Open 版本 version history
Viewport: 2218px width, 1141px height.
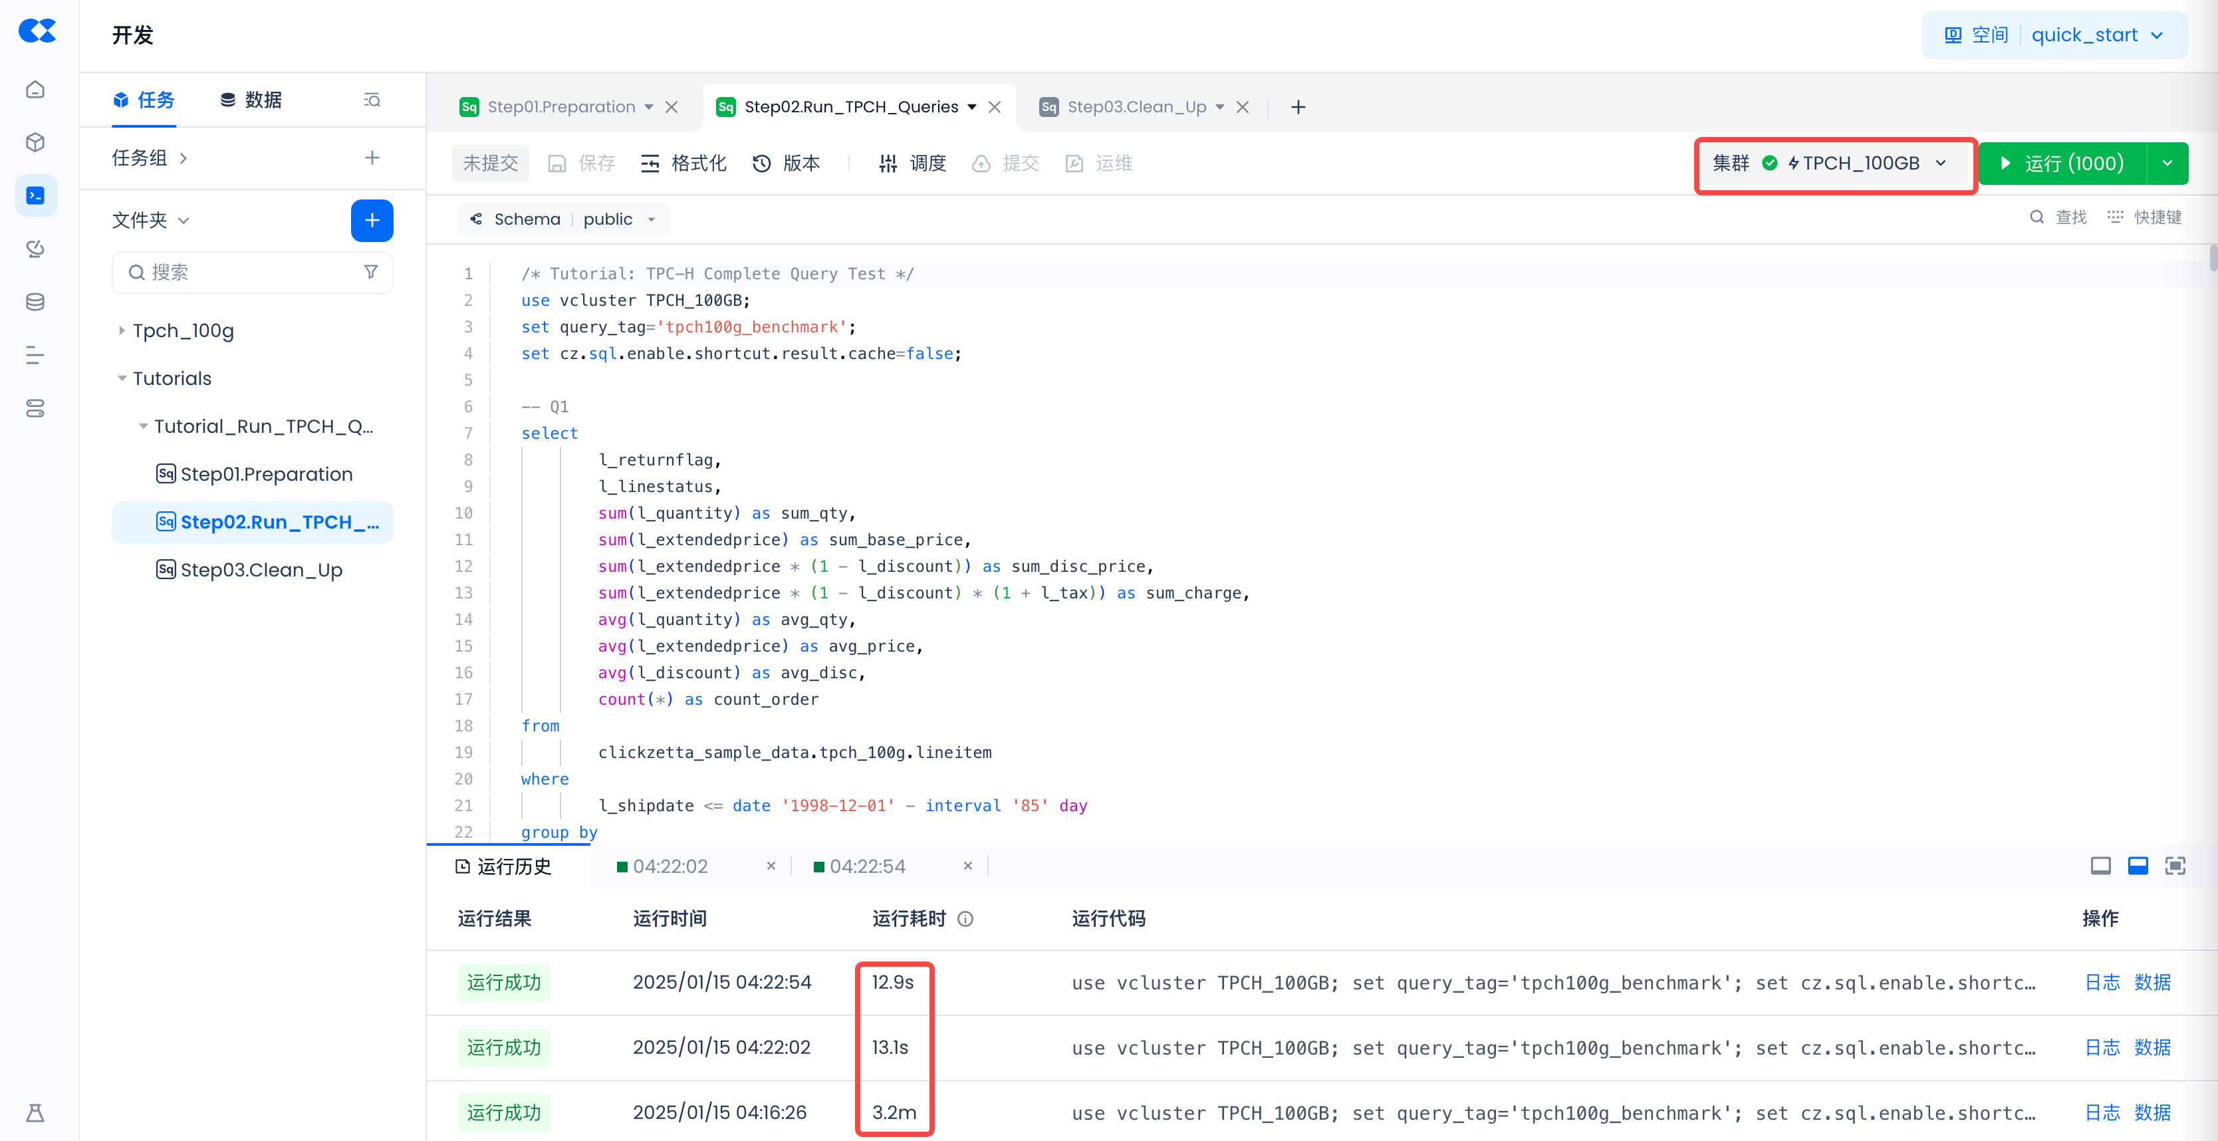coord(786,164)
